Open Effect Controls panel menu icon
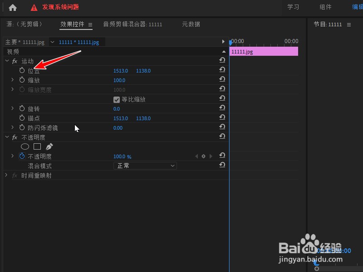Viewport: 363px width, 272px height. point(90,24)
